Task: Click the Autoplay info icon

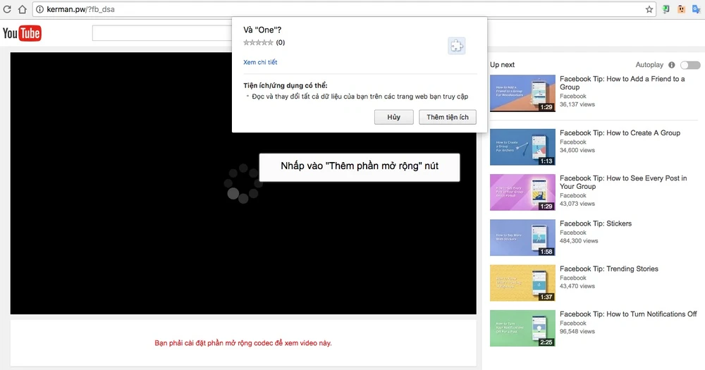Action: pyautogui.click(x=671, y=65)
